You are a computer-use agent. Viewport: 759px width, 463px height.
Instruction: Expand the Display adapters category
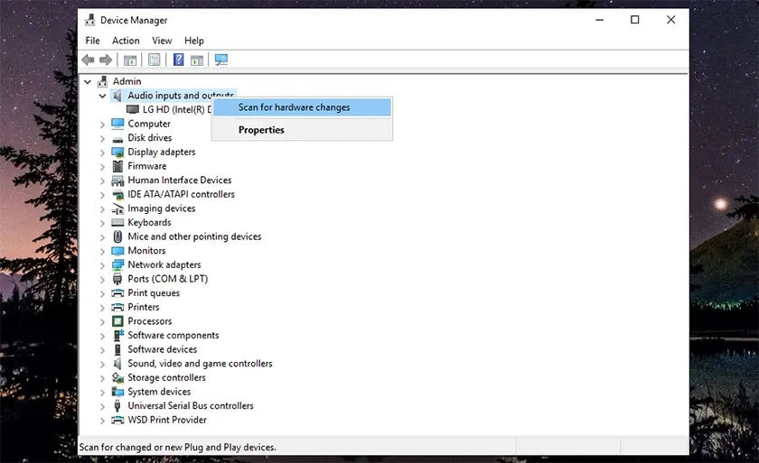click(102, 153)
